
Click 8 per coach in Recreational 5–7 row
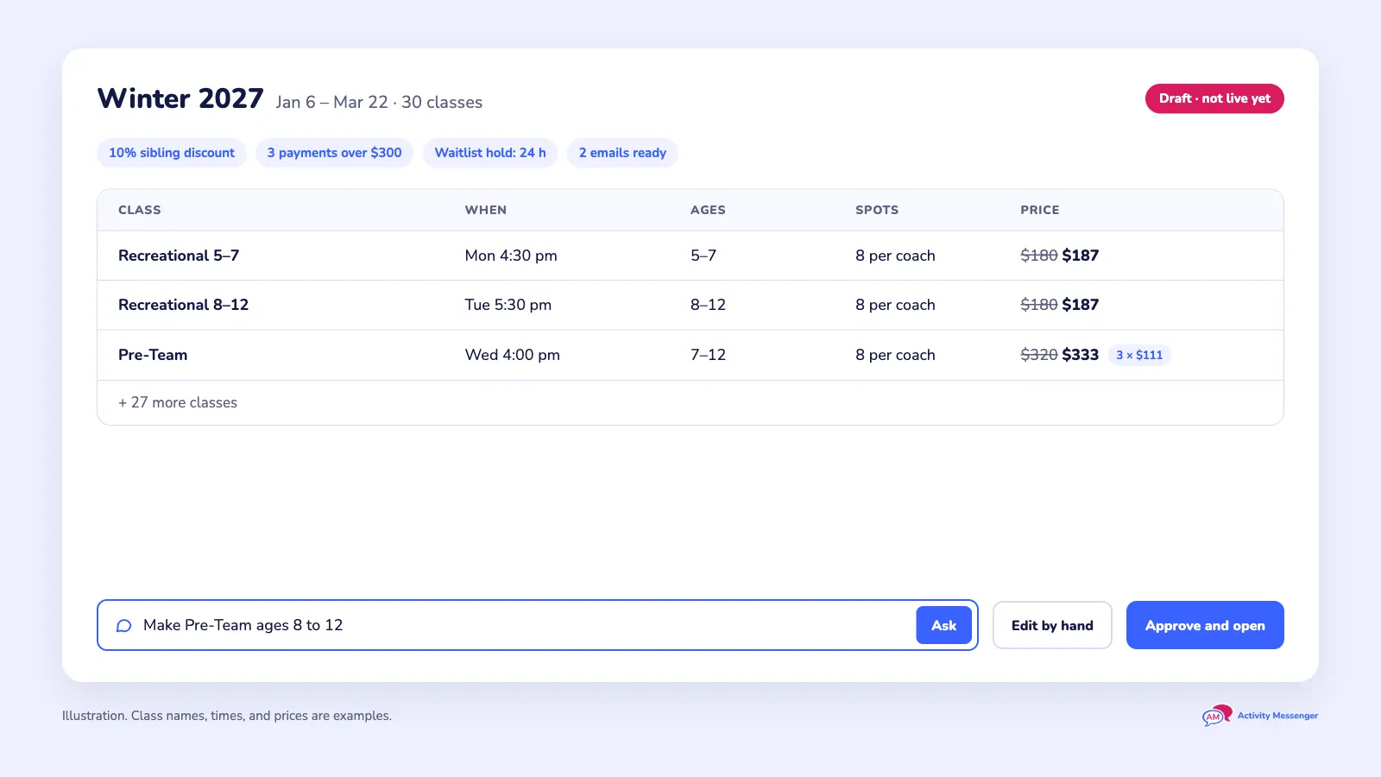[895, 256]
